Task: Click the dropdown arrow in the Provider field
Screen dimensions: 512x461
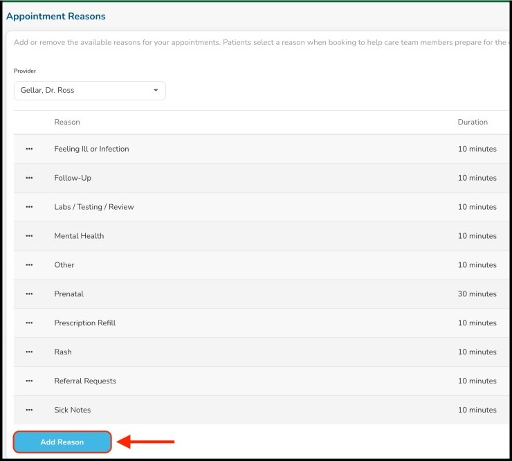Action: 156,91
